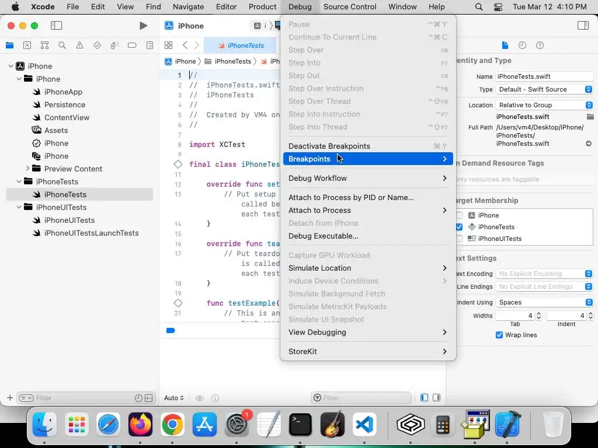Open the View Debugging submenu

pos(368,332)
